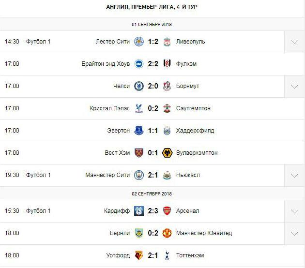Open the Манчестер Сити team link
The width and height of the screenshot is (305, 268).
click(110, 175)
